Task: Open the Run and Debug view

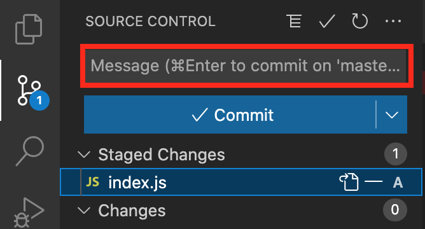Action: coord(29,212)
